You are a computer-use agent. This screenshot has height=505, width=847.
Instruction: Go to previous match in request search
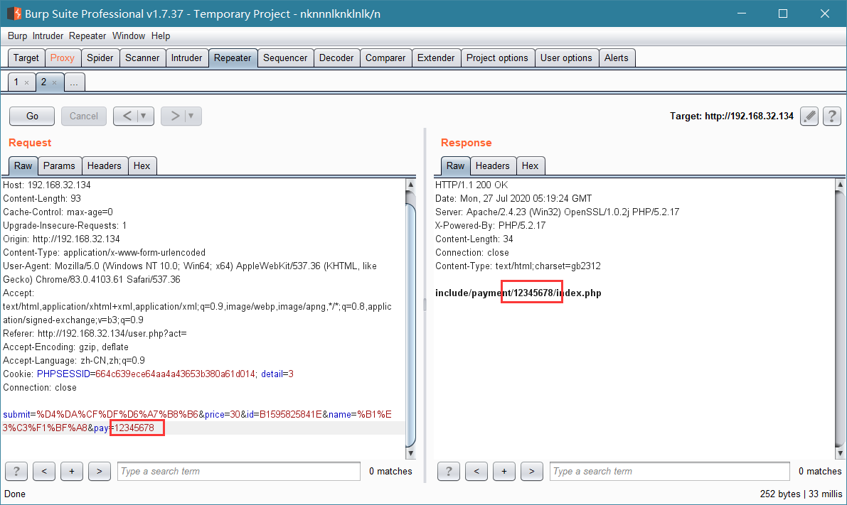click(x=44, y=471)
